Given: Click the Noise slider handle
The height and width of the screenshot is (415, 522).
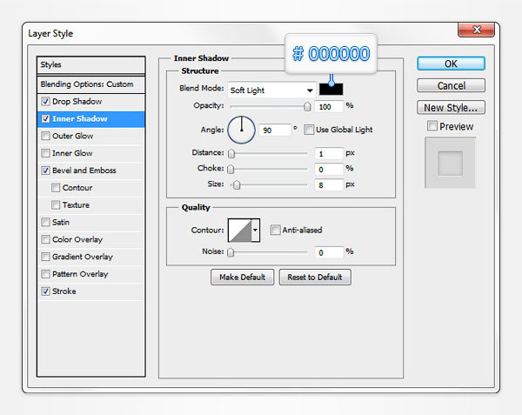Looking at the screenshot, I should (x=231, y=252).
